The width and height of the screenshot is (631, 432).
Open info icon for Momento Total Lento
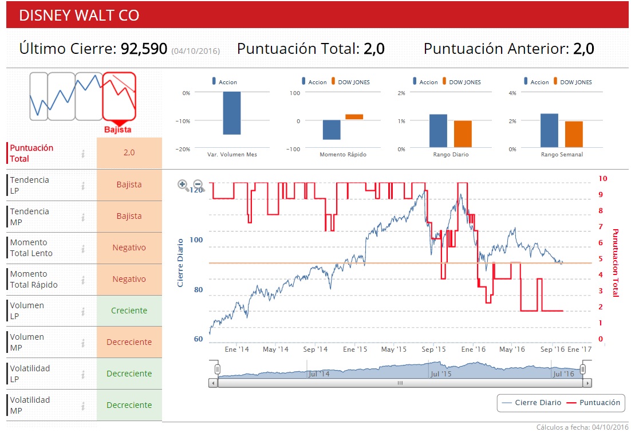pyautogui.click(x=83, y=249)
